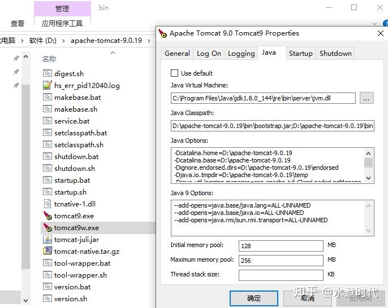Click the Java Options scroll down arrow
388x308 pixels.
point(368,178)
